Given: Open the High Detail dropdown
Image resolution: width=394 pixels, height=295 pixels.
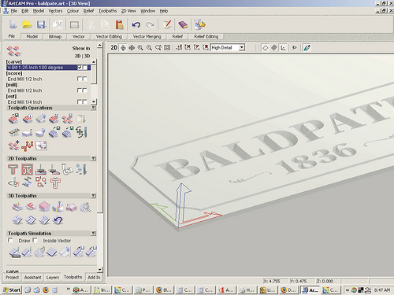Looking at the screenshot, I should (x=242, y=47).
